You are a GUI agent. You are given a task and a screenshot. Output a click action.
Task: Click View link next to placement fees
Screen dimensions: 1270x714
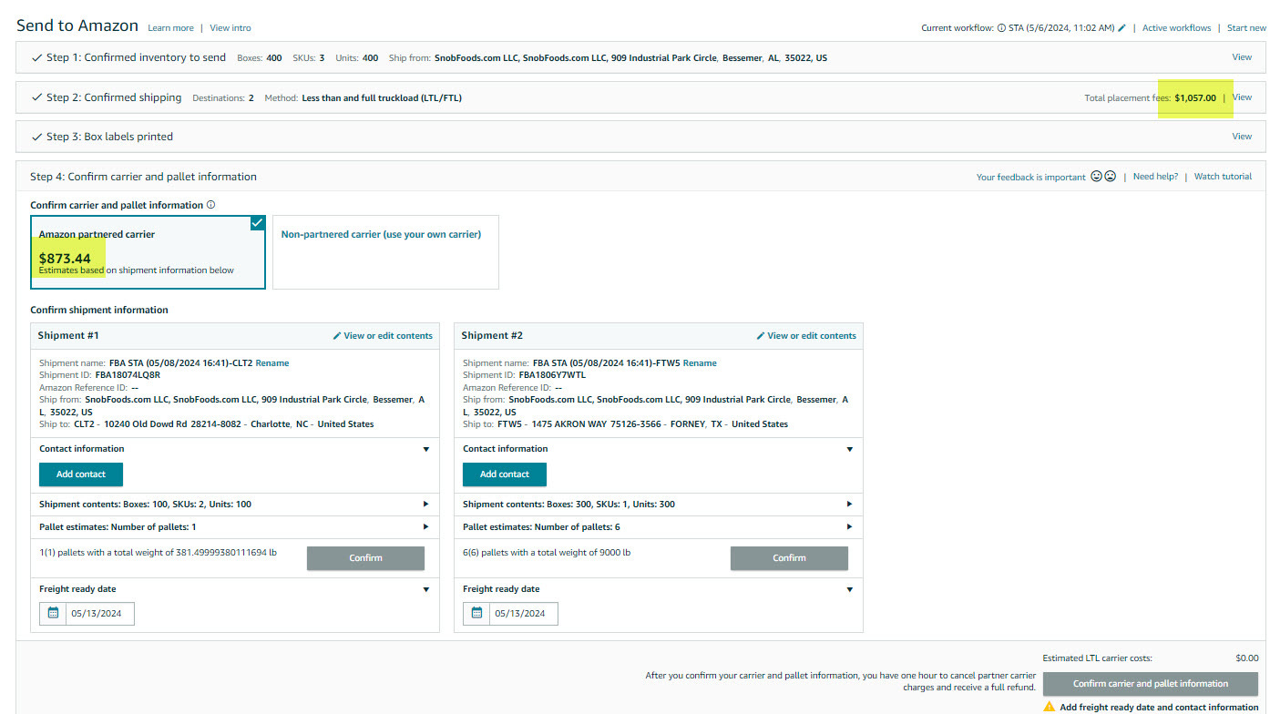tap(1242, 97)
